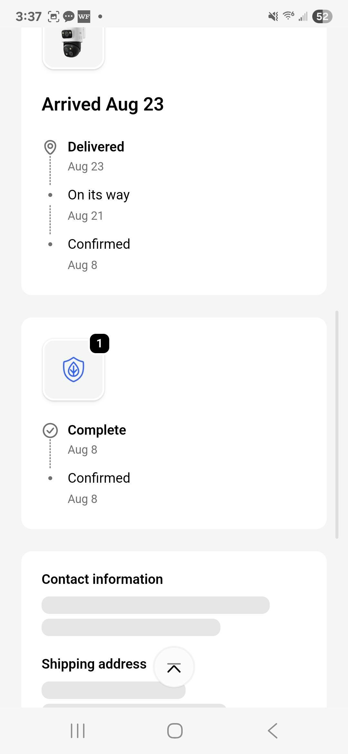Image resolution: width=348 pixels, height=754 pixels.
Task: Tap the Arrived Aug 23 heading
Action: [103, 104]
